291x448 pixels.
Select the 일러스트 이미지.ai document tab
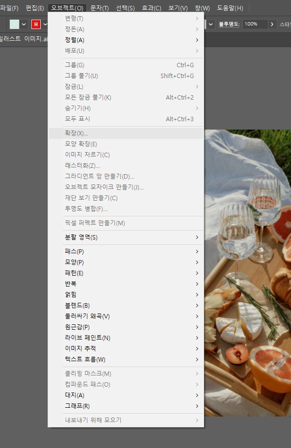24,39
